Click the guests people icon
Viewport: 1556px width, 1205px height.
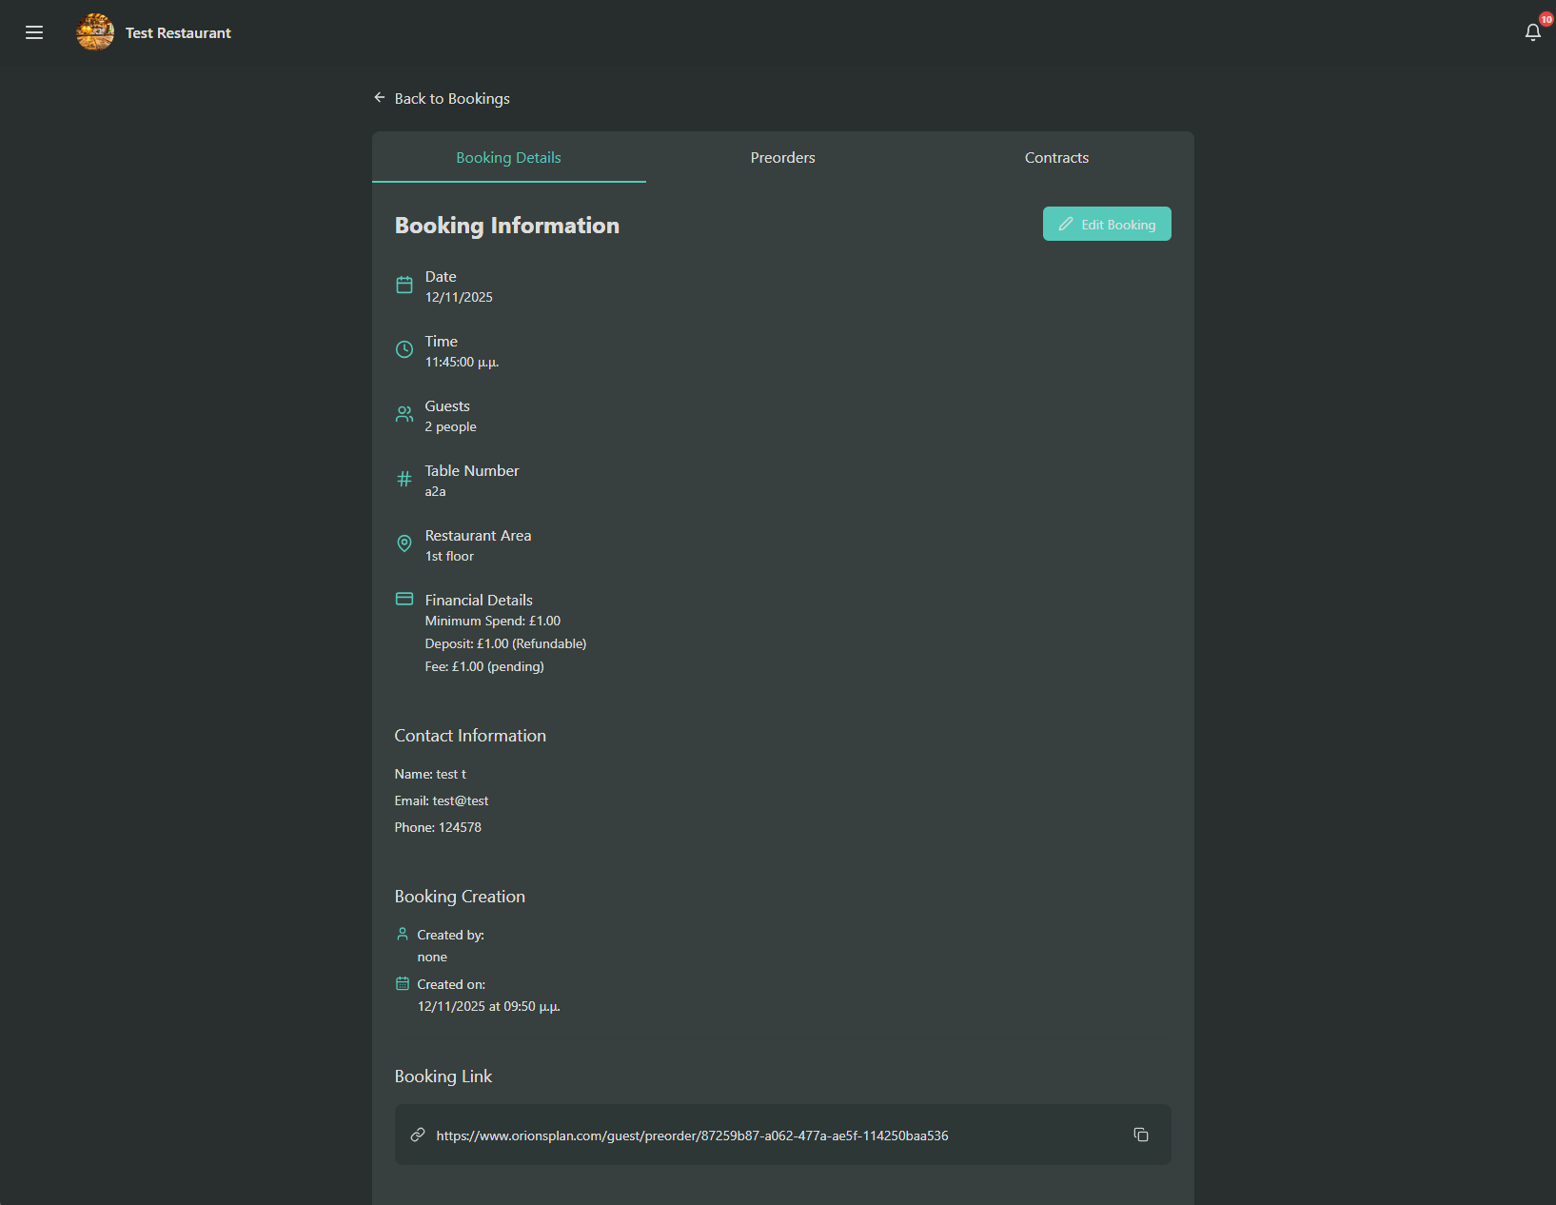pyautogui.click(x=404, y=414)
